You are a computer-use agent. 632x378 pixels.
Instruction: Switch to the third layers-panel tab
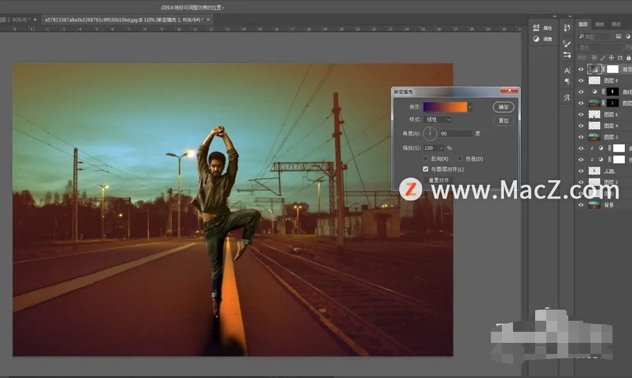616,24
